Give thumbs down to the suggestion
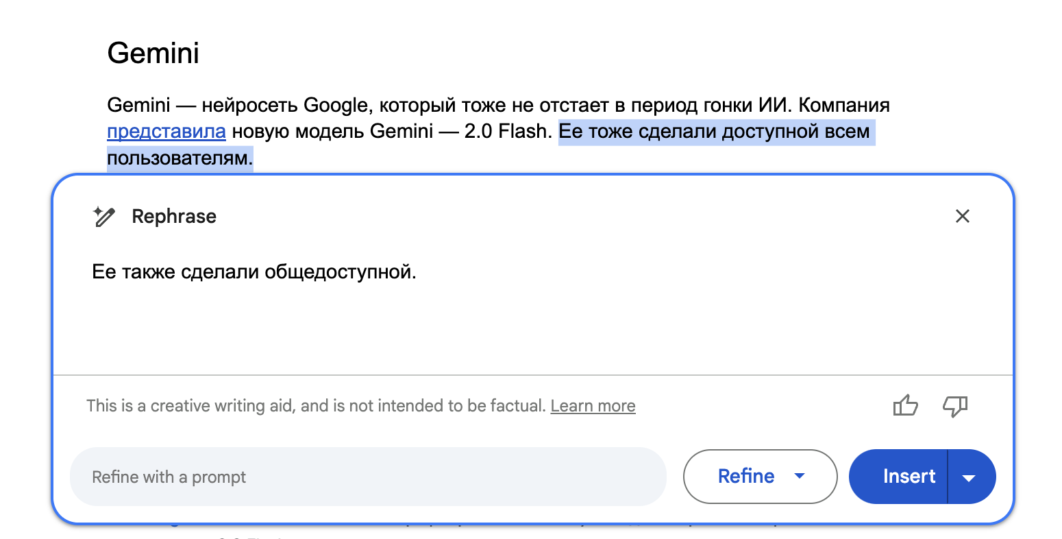The height and width of the screenshot is (539, 1062). click(x=955, y=406)
